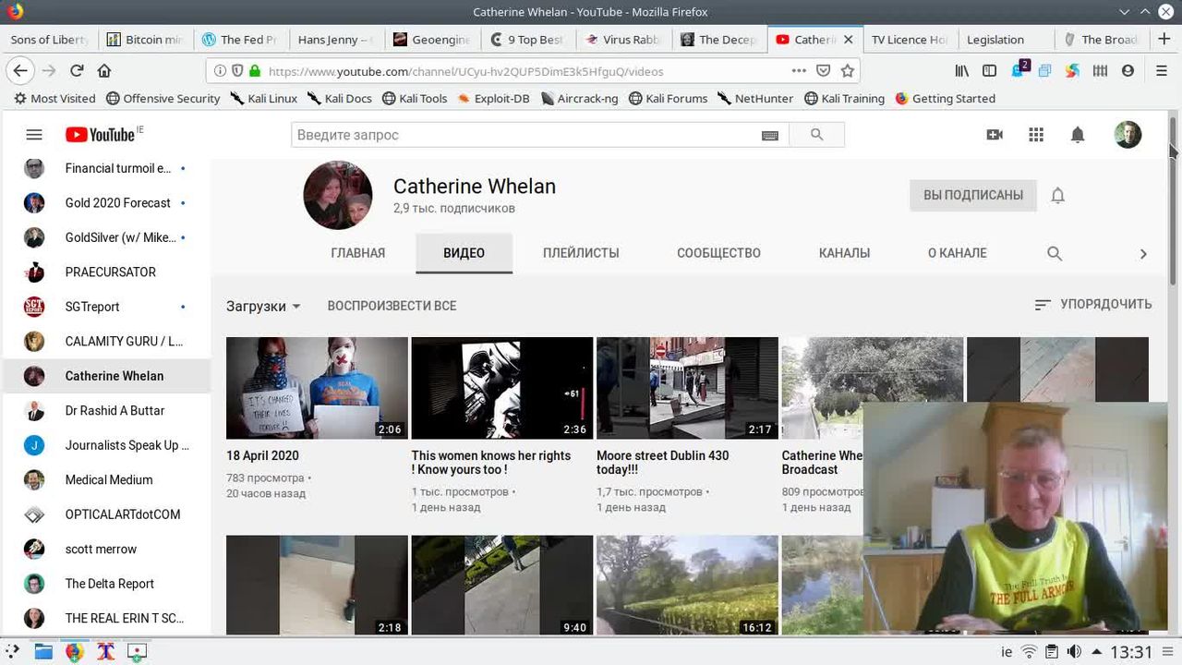The image size is (1182, 665).
Task: Open SGTreport channel in sidebar
Action: [x=92, y=307]
